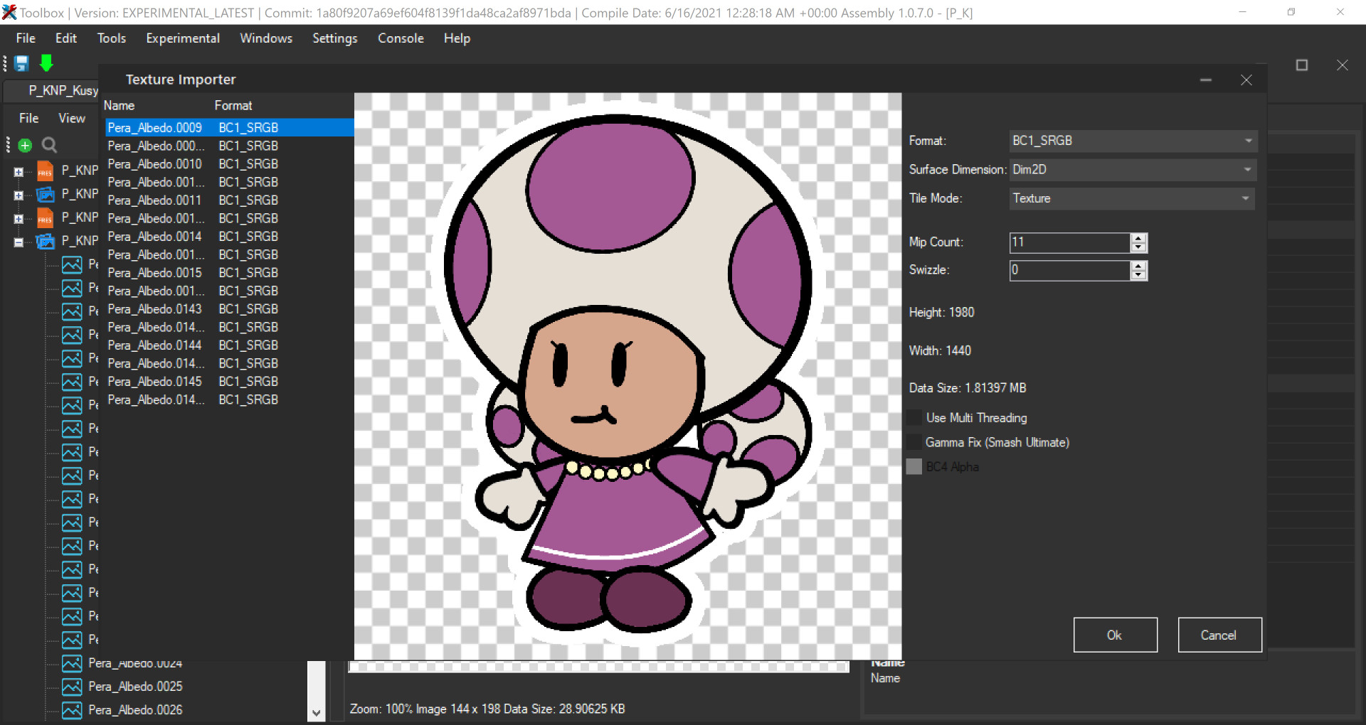Click the blue texture images icon
The width and height of the screenshot is (1366, 725).
[44, 193]
